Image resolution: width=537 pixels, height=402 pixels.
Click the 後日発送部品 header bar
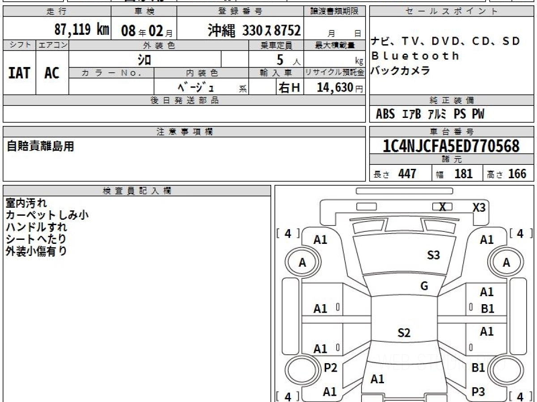coord(184,100)
